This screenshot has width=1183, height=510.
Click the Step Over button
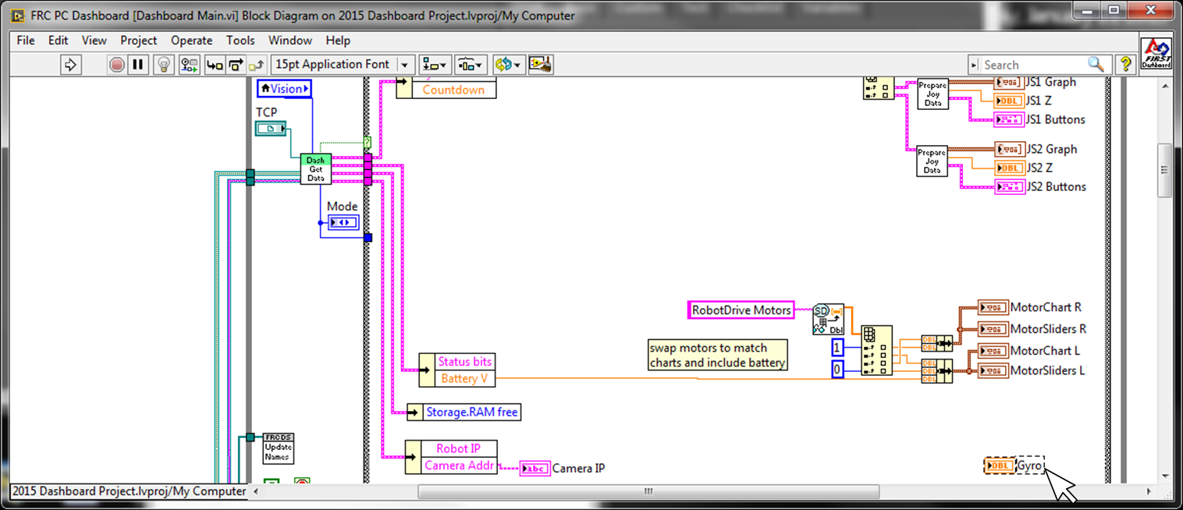[x=235, y=65]
